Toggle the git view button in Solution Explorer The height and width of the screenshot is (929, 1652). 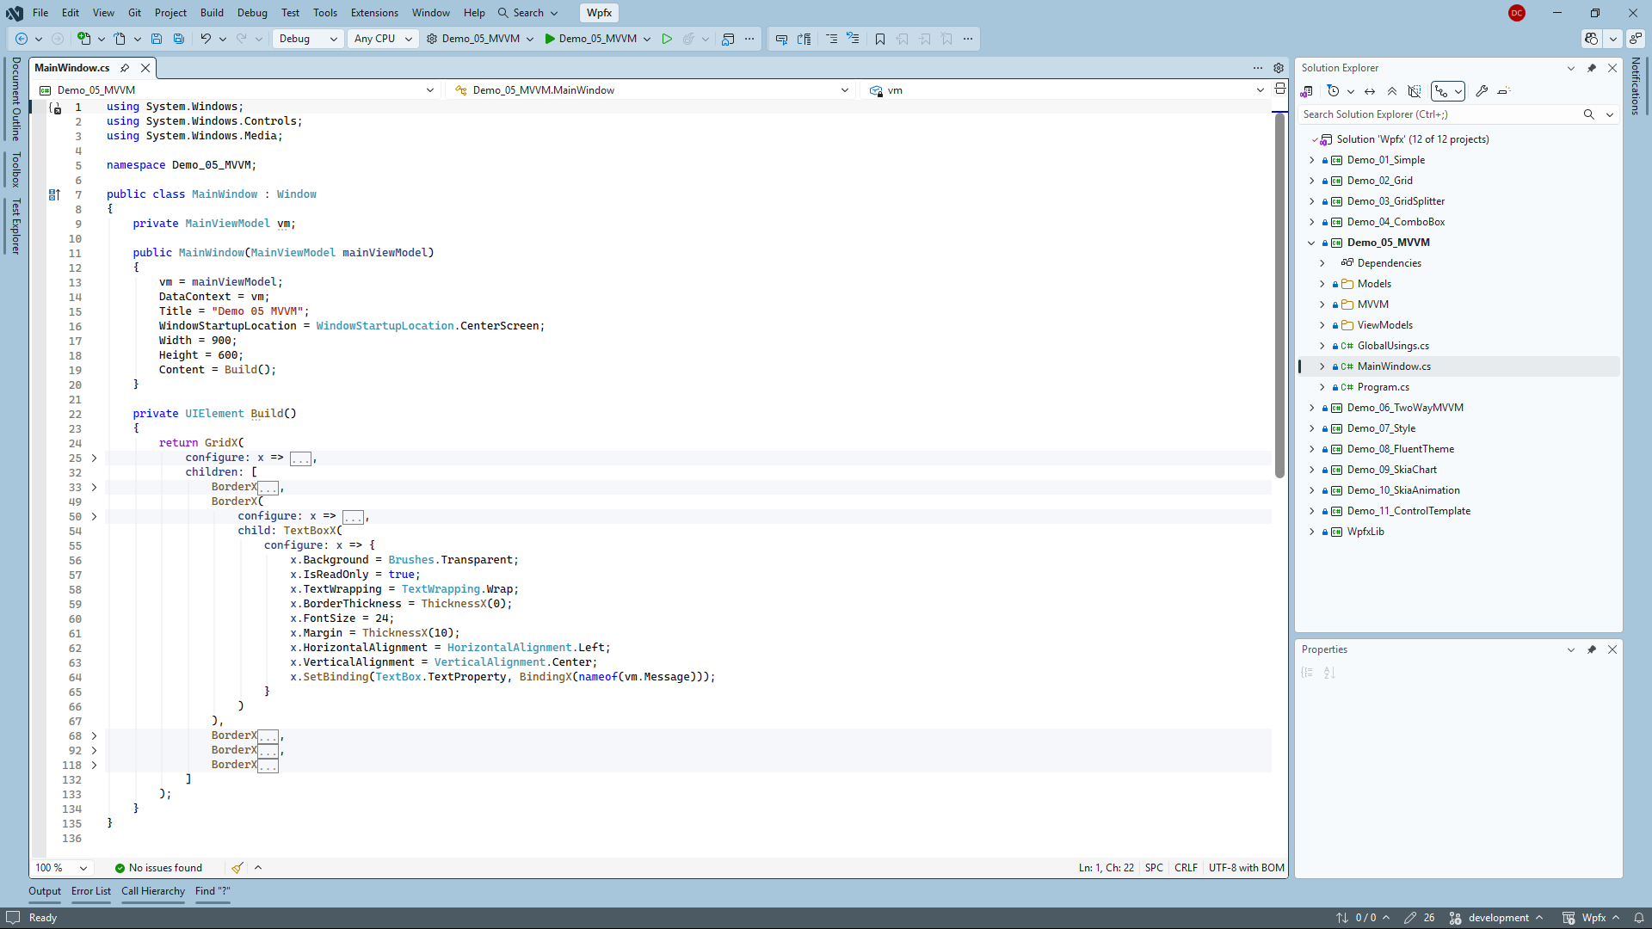pyautogui.click(x=1441, y=91)
